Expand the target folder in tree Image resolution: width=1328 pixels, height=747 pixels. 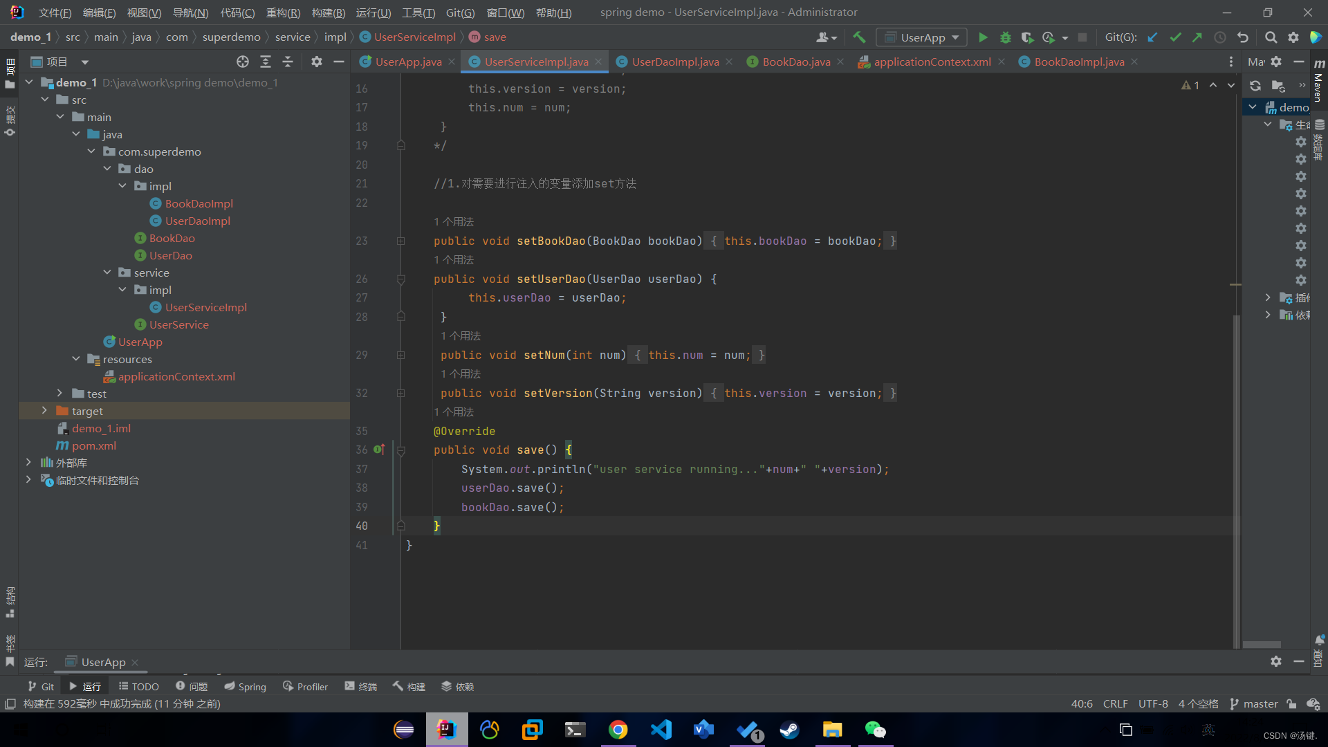44,411
